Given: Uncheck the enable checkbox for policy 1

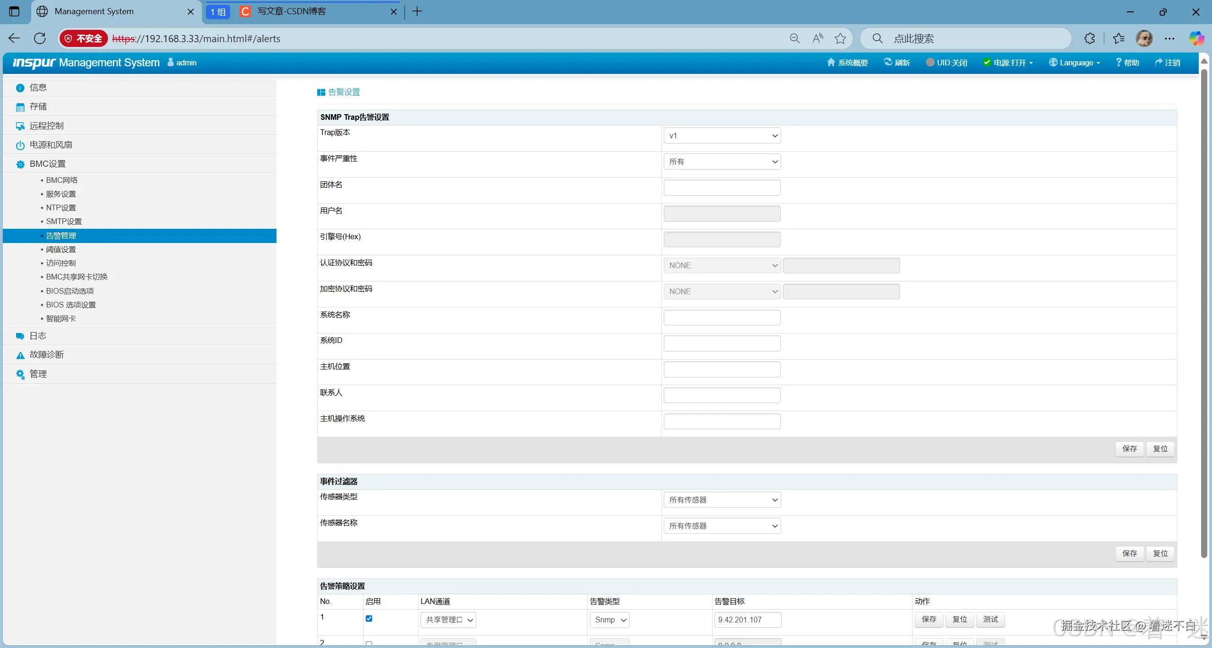Looking at the screenshot, I should tap(369, 619).
